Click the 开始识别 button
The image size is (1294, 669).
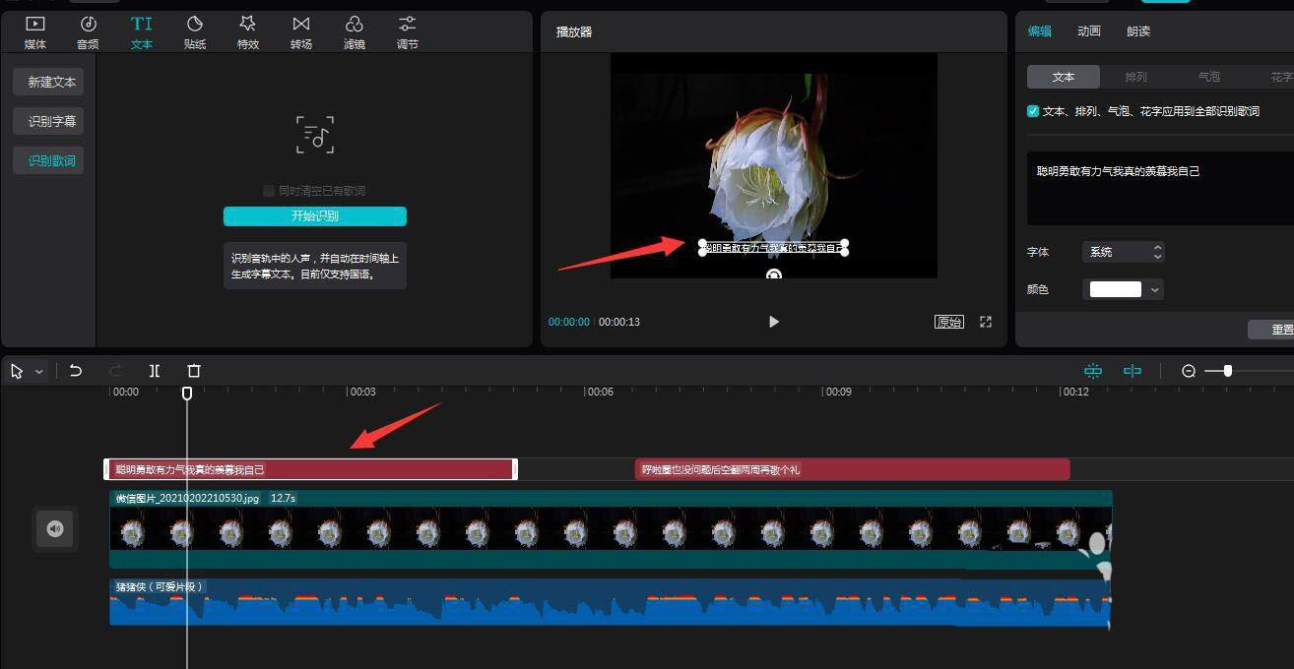click(315, 216)
